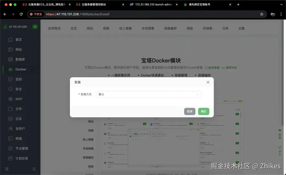Reload the page with the refresh icon
This screenshot has height=175, width=286.
(21, 14)
